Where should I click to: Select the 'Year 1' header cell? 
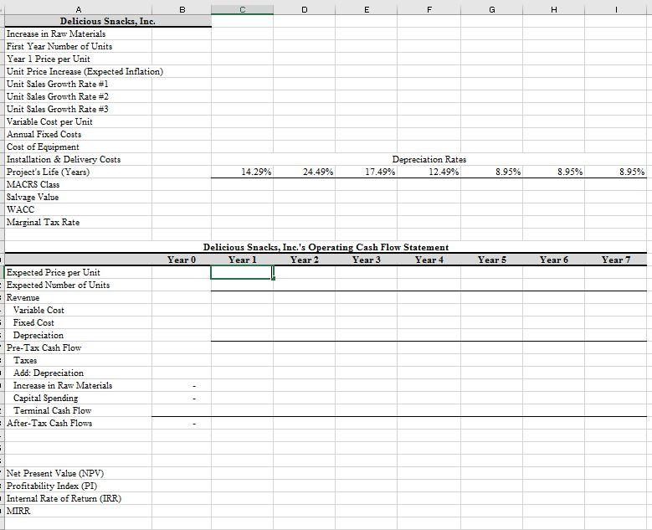tap(243, 260)
